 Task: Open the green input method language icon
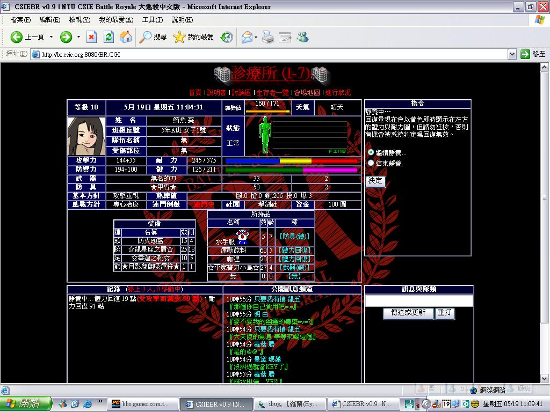click(x=409, y=404)
